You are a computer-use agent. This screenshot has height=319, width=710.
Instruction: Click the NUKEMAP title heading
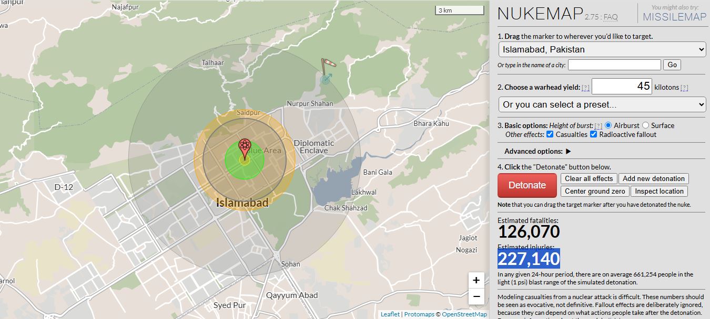click(540, 14)
